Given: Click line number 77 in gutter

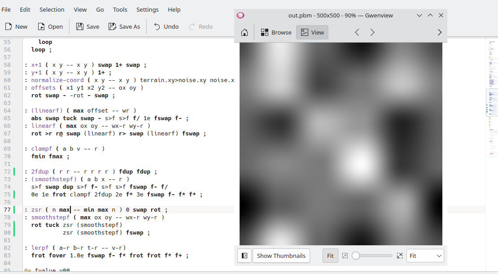Looking at the screenshot, I should [x=7, y=209].
